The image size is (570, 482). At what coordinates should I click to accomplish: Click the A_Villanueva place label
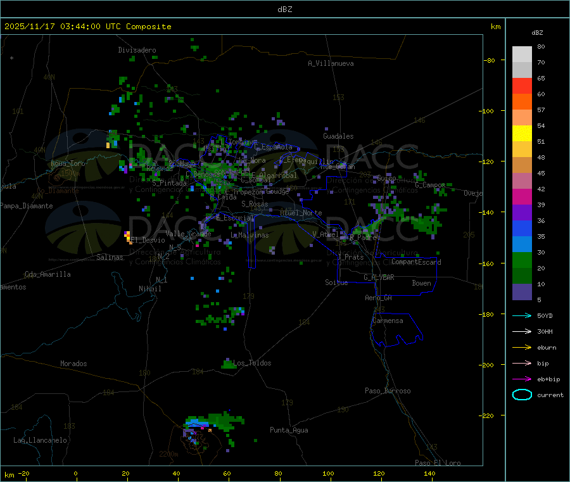pos(331,63)
